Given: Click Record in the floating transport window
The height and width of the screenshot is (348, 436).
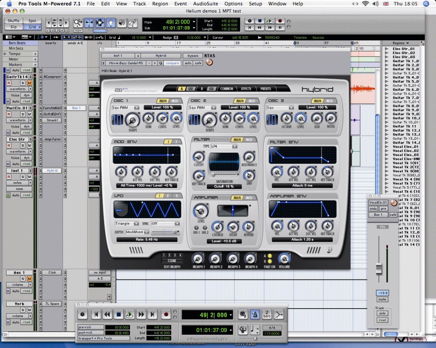Looking at the screenshot, I should click(166, 315).
